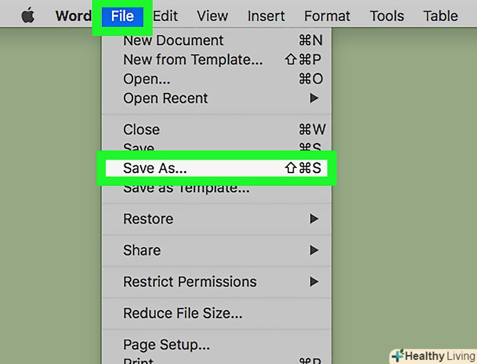Open the View menu
The height and width of the screenshot is (364, 477).
click(212, 16)
